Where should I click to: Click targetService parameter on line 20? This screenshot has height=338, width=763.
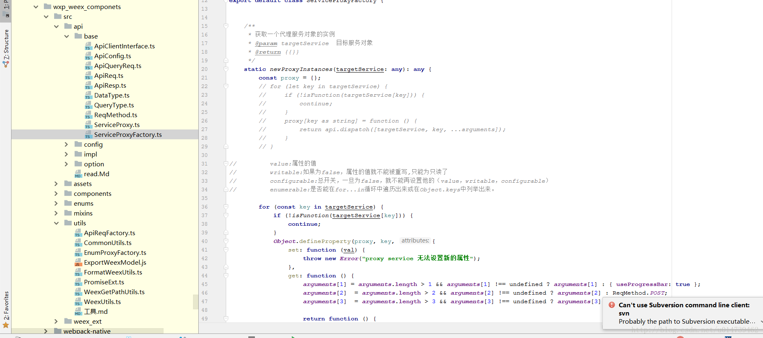tap(360, 69)
